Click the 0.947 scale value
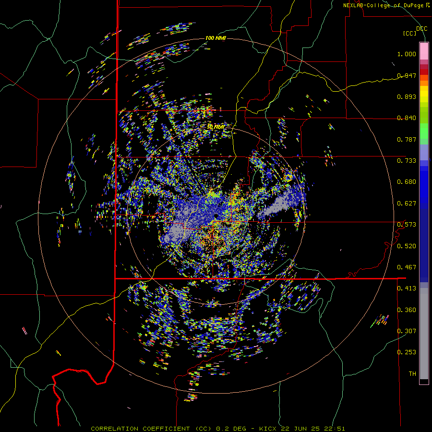This screenshot has height=432, width=432. pyautogui.click(x=407, y=75)
